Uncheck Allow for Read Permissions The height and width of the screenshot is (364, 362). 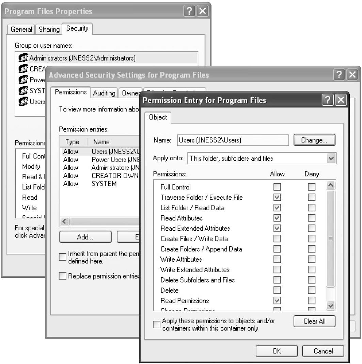click(277, 301)
